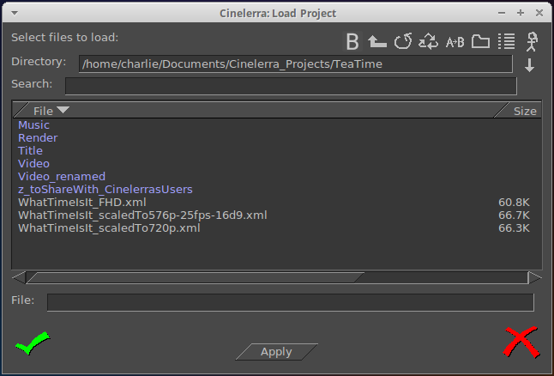Click the new folder icon
Screen dimensions: 554x376
click(480, 41)
